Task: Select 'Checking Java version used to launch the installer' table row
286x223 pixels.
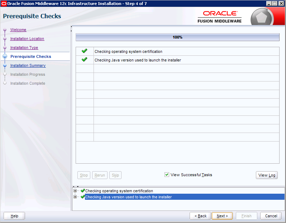Action: tap(177, 60)
